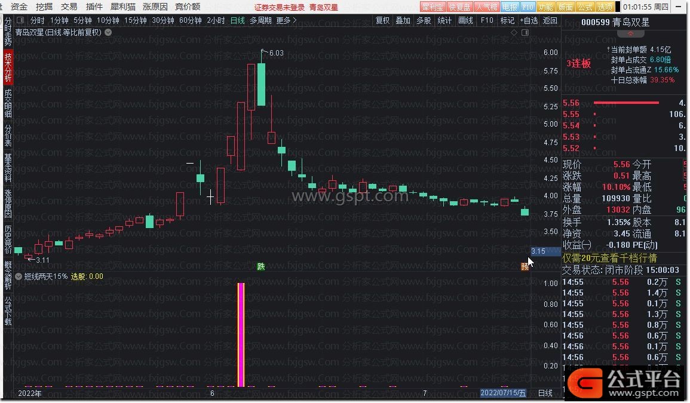Click the orange 预 marker under the chart

525,267
